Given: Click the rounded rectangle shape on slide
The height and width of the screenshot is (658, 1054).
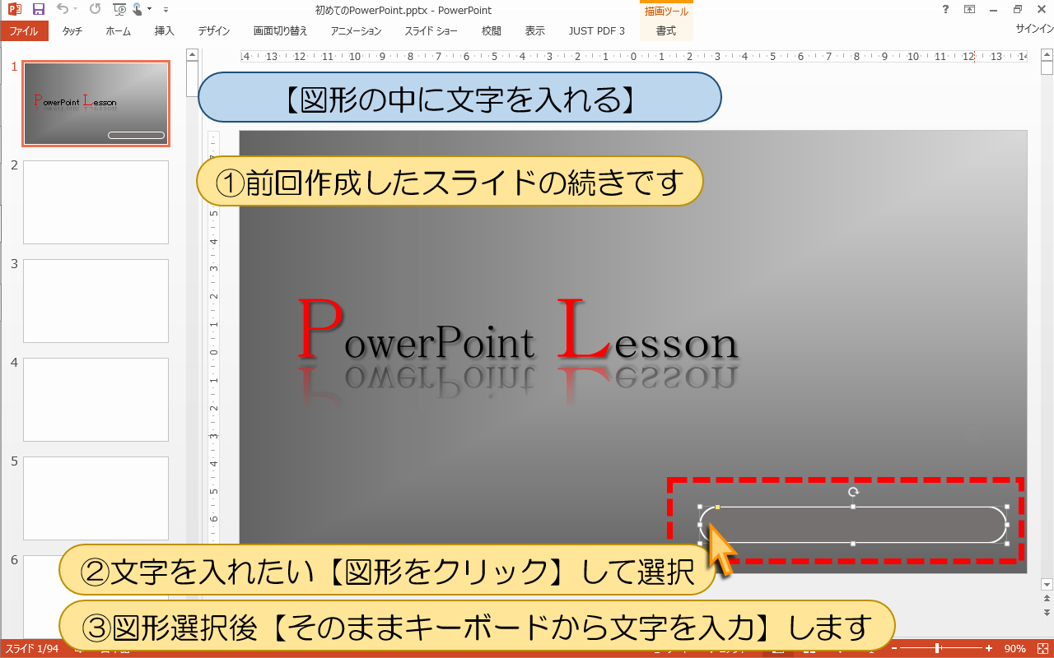Looking at the screenshot, I should click(853, 525).
